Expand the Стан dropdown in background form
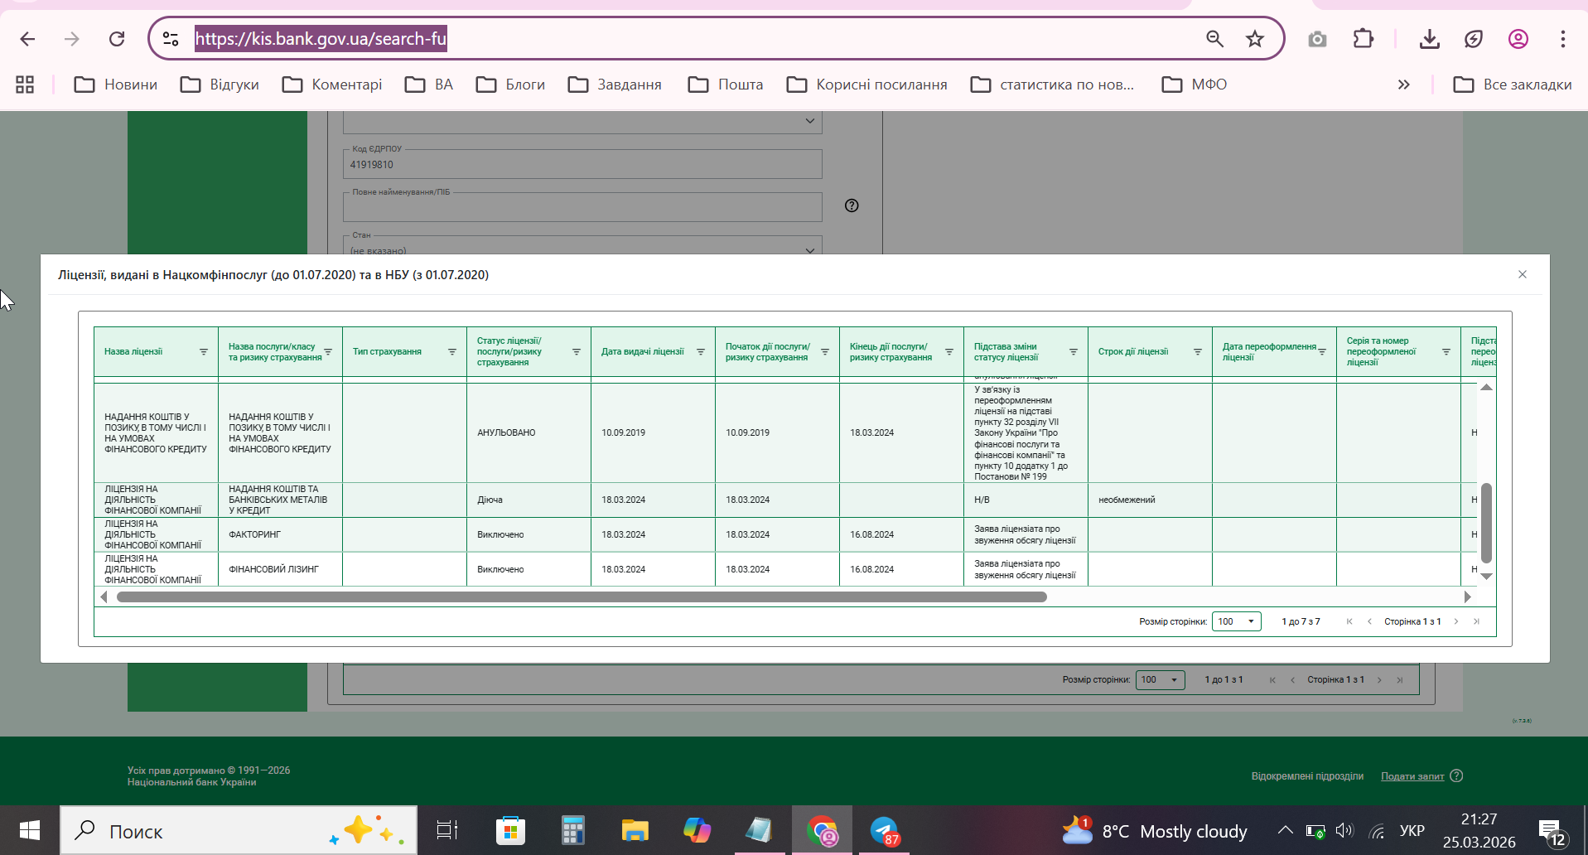This screenshot has width=1588, height=855. [810, 249]
